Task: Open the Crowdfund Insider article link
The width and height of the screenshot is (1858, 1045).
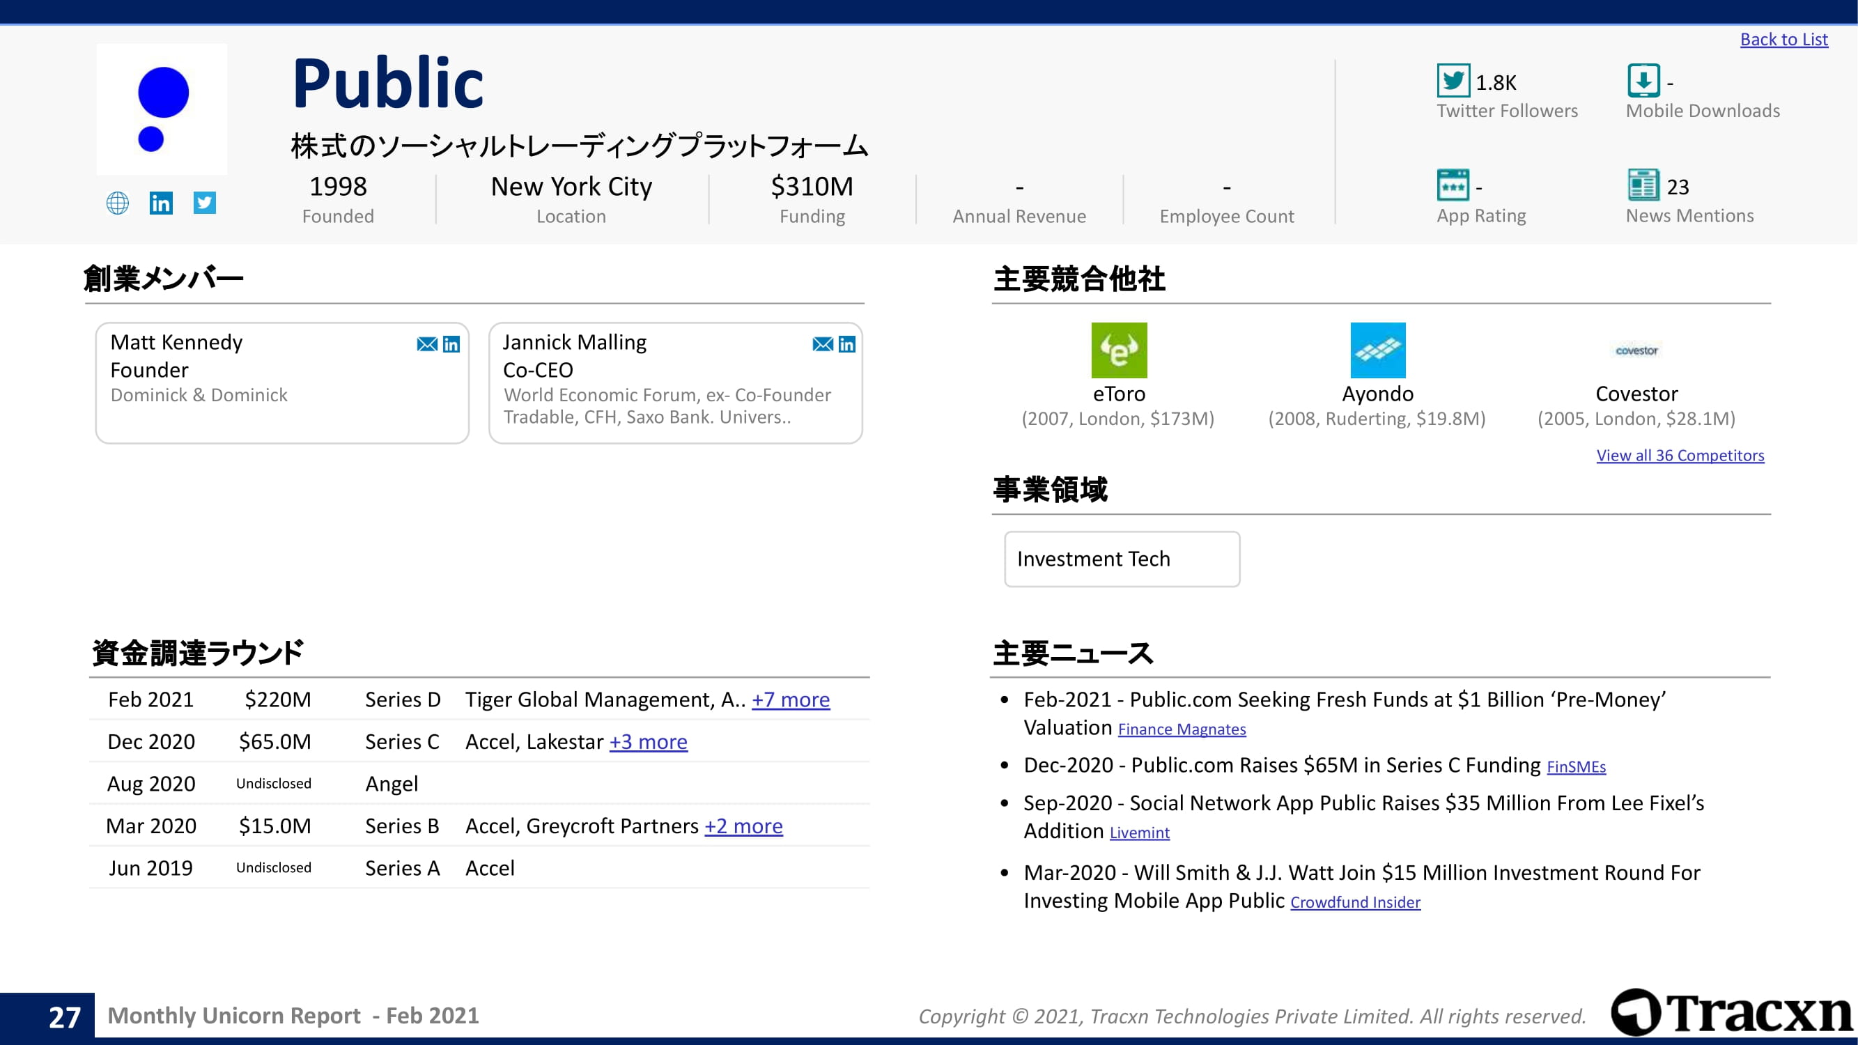Action: [1354, 902]
